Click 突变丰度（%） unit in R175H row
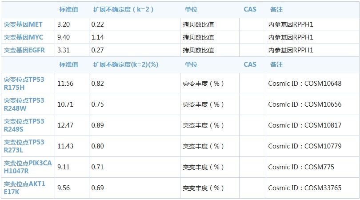The width and height of the screenshot is (360, 200). point(203,84)
